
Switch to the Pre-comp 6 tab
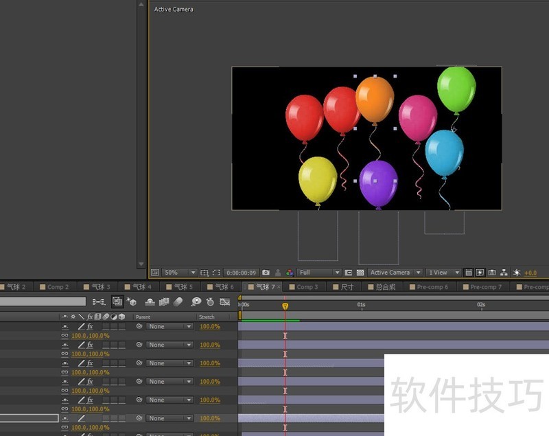[x=432, y=287]
